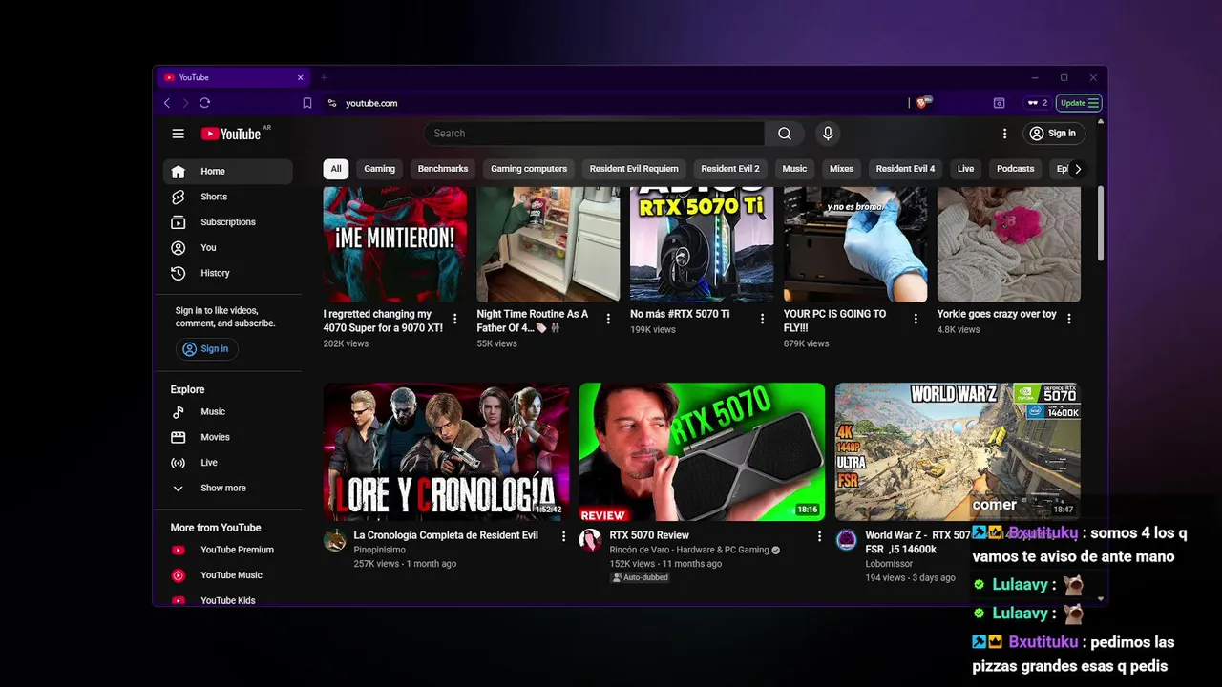Select 'Resident Evil Requiem' filter chip
Viewport: 1222px width, 687px height.
(x=634, y=169)
